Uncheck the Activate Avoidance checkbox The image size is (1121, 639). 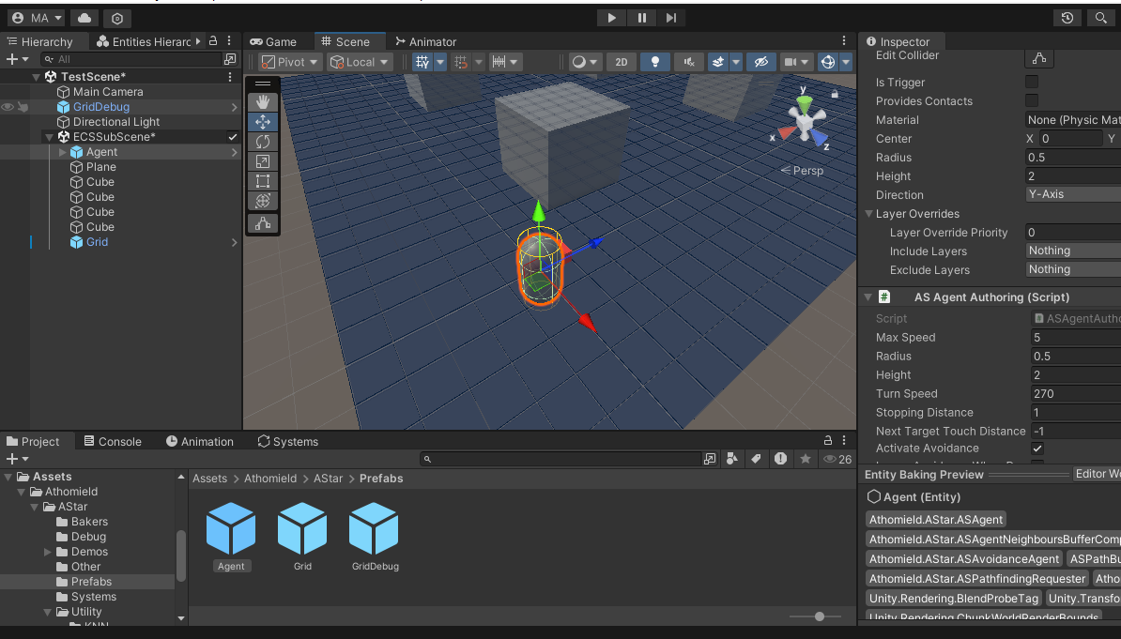(1037, 449)
